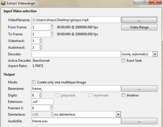Decrease the To Frame value with down arrow
Screen dimensions: 163x127
(x=52, y=36)
